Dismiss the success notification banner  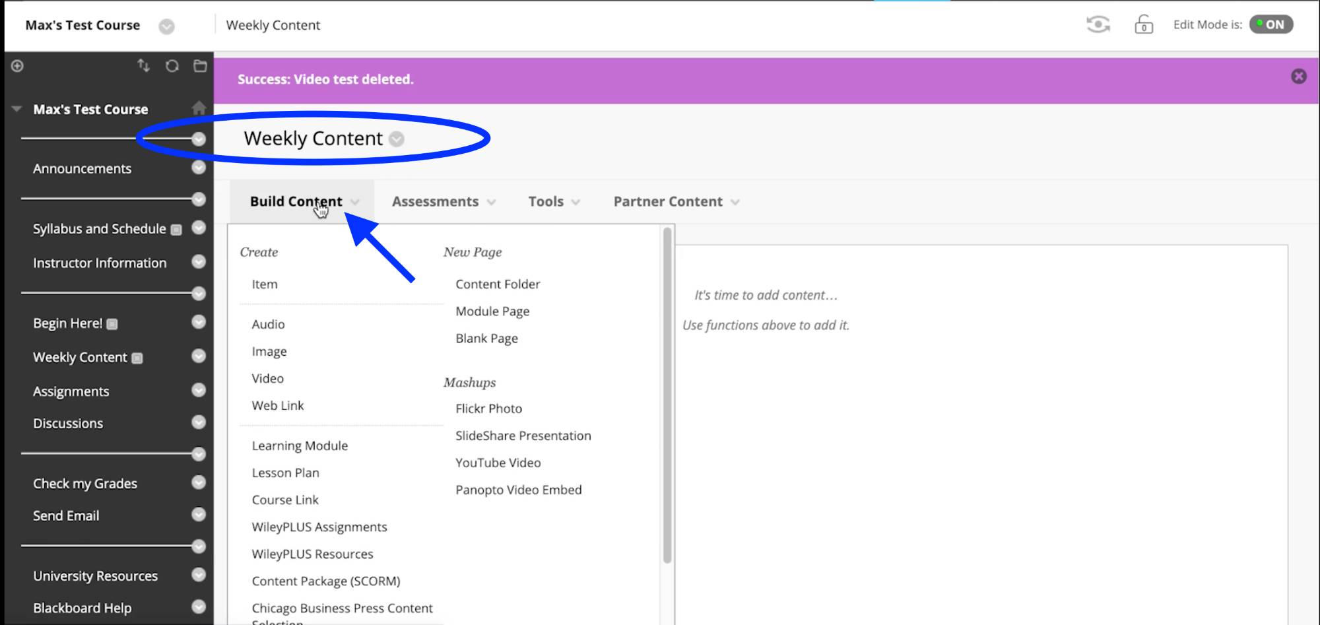(1298, 77)
